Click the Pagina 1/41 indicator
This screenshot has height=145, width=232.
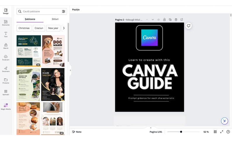pos(156,132)
